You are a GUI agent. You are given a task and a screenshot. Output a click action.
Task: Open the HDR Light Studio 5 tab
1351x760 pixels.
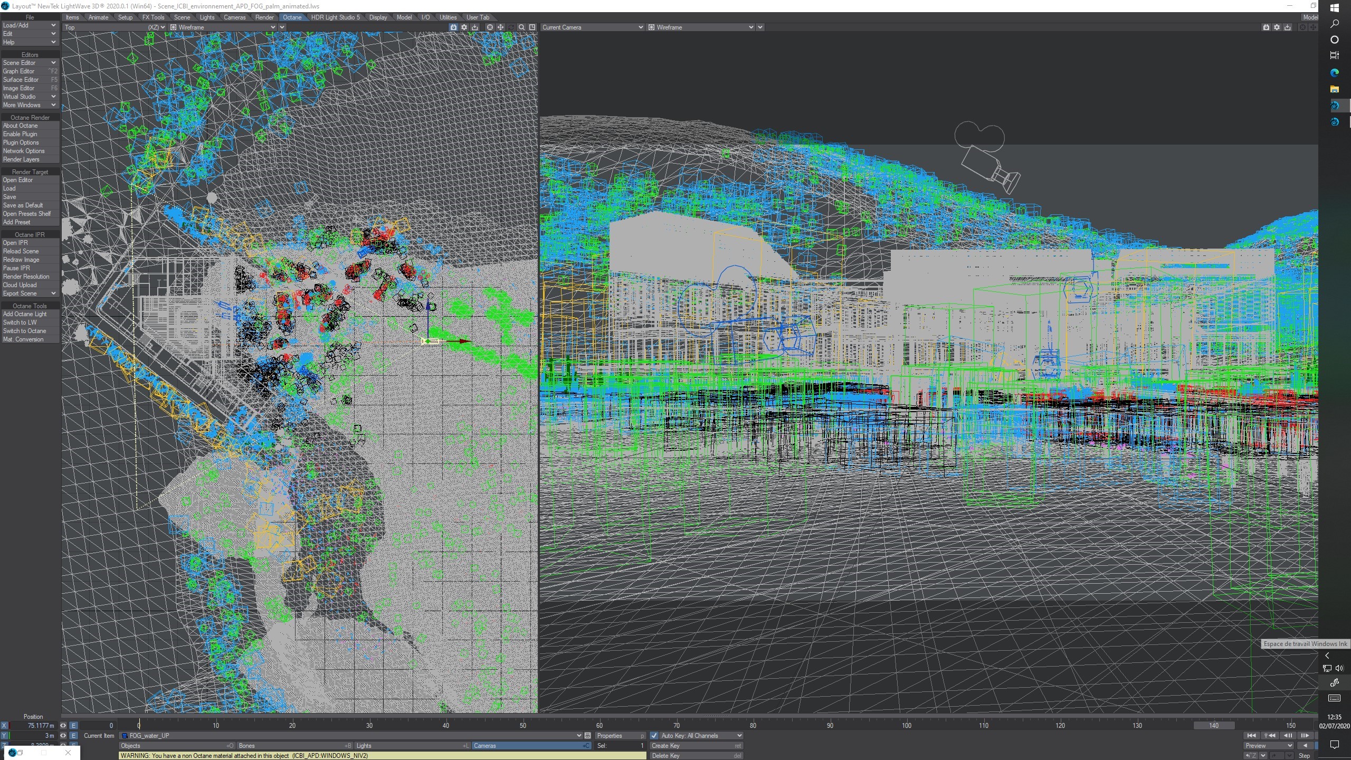335,17
